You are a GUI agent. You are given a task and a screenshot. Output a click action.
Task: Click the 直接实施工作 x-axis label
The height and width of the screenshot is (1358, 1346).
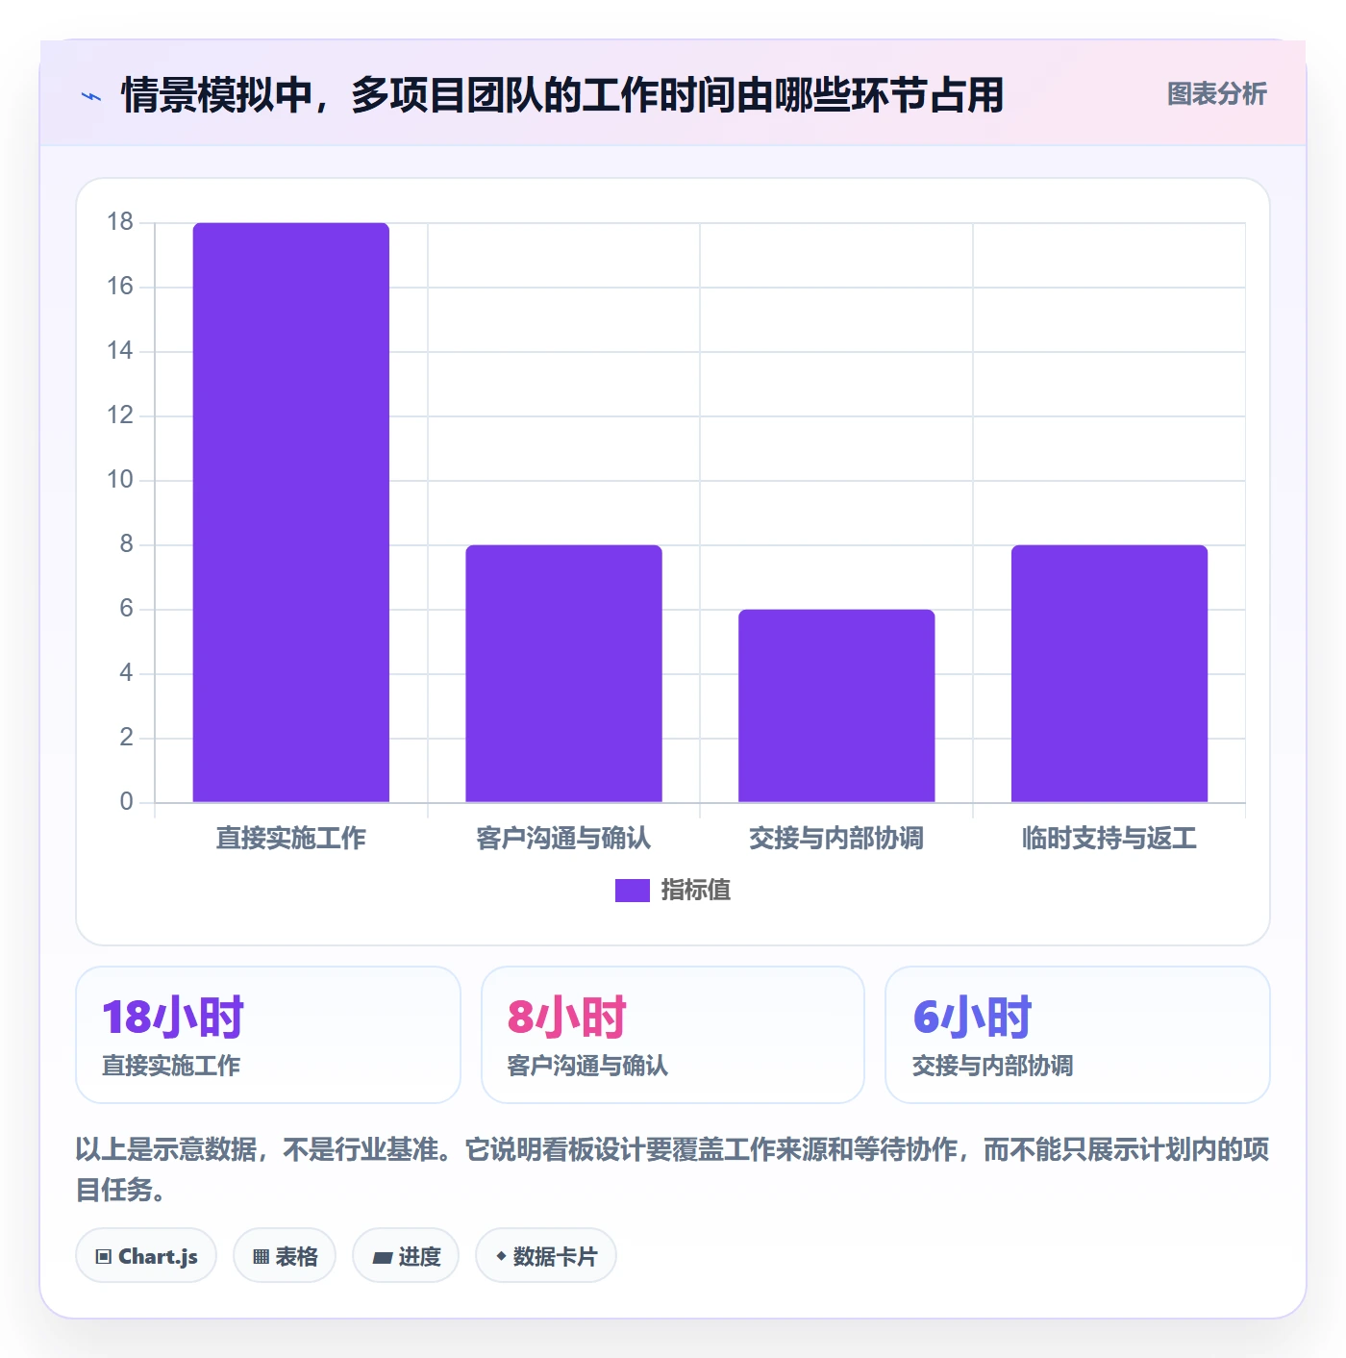(291, 839)
